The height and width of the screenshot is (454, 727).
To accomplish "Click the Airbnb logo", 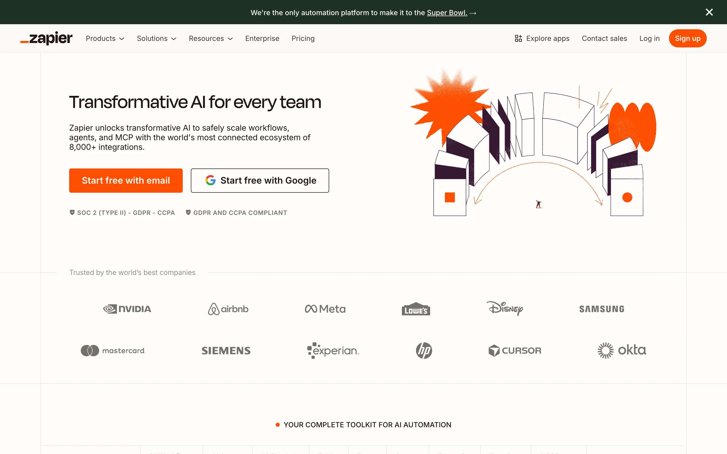I will (228, 309).
